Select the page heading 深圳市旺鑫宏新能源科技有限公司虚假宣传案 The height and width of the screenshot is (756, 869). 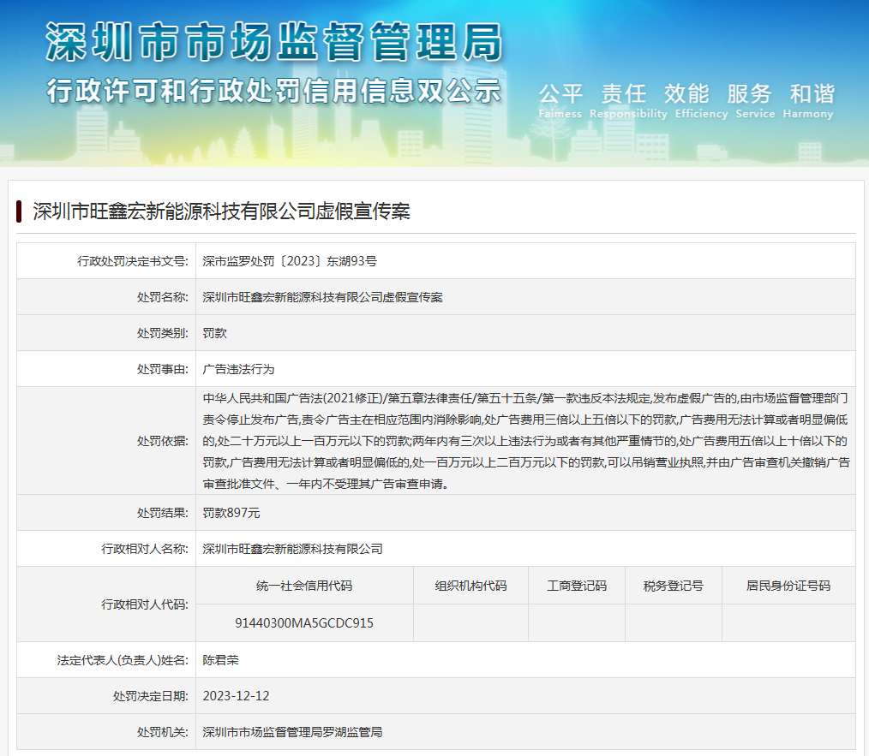click(x=221, y=211)
